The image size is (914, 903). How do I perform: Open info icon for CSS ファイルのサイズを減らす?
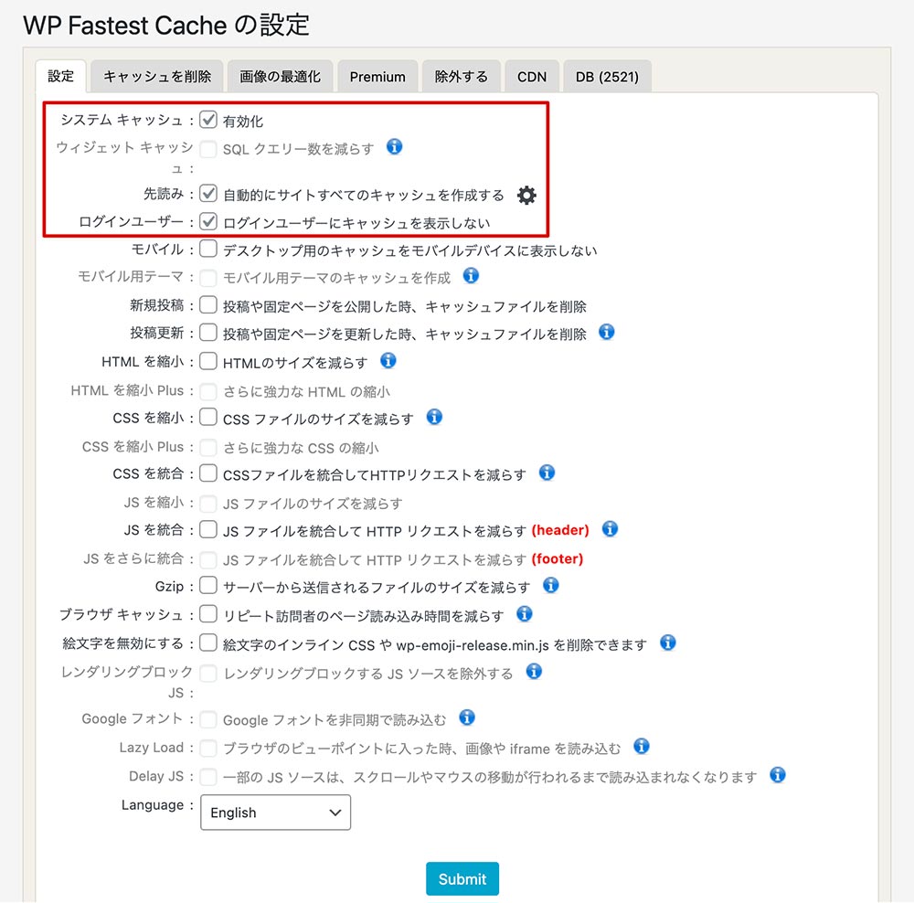coord(434,418)
